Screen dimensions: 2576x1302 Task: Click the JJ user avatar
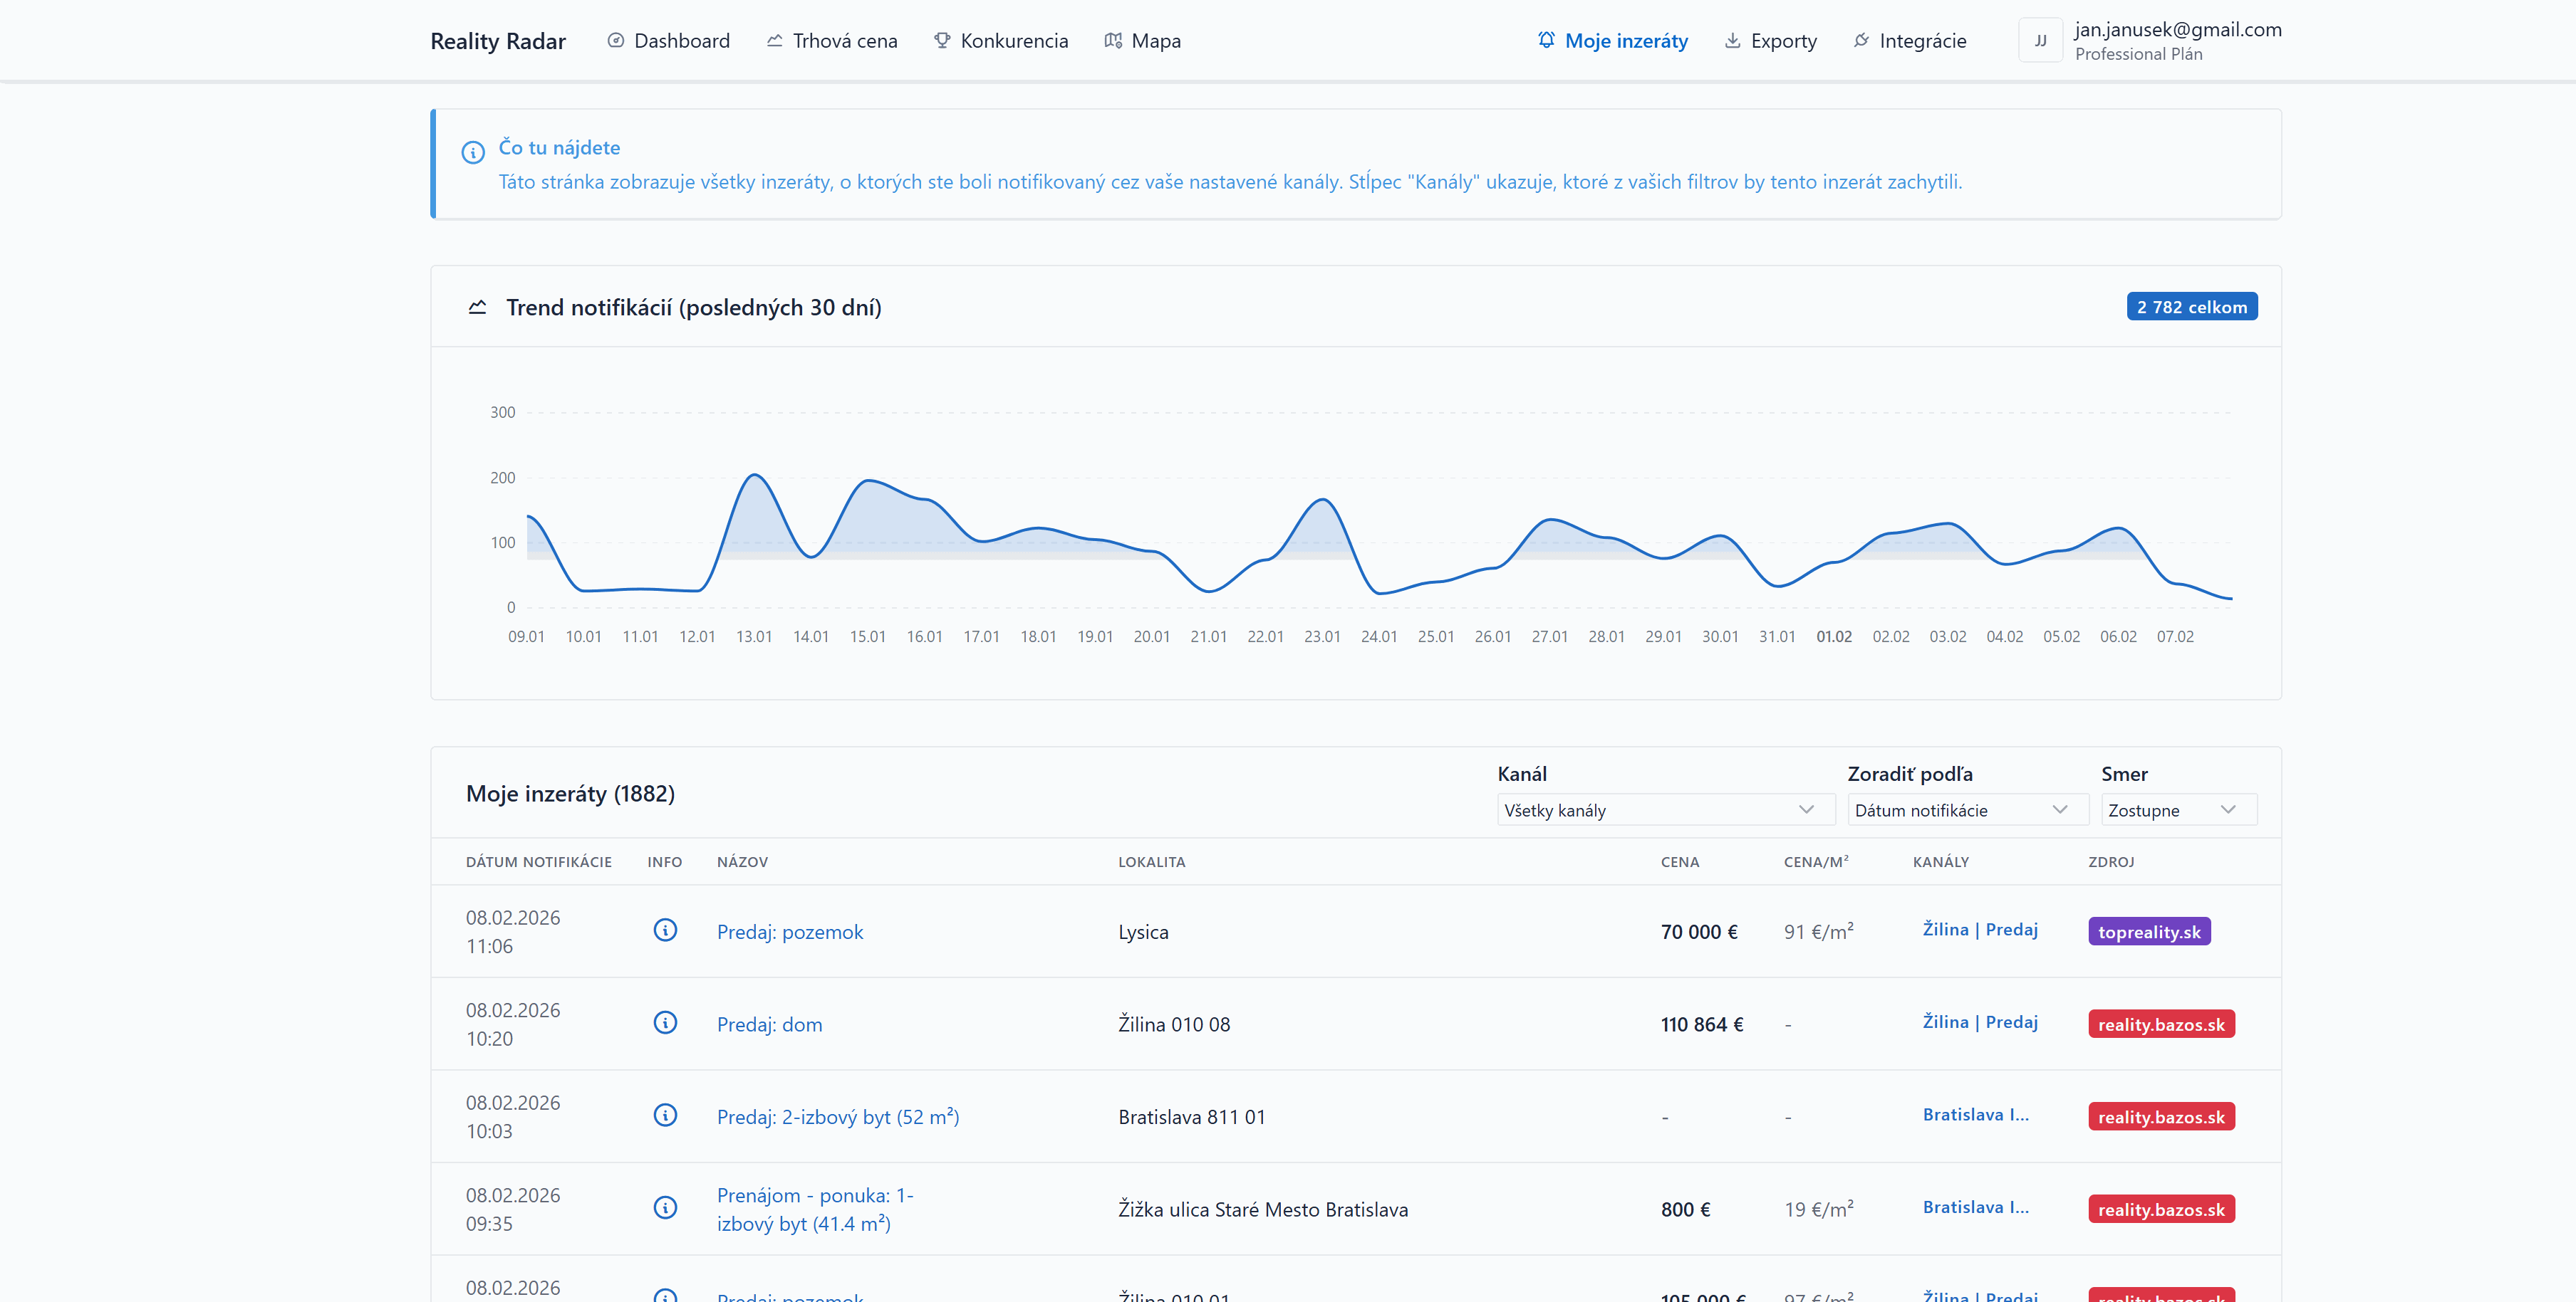pos(2040,41)
